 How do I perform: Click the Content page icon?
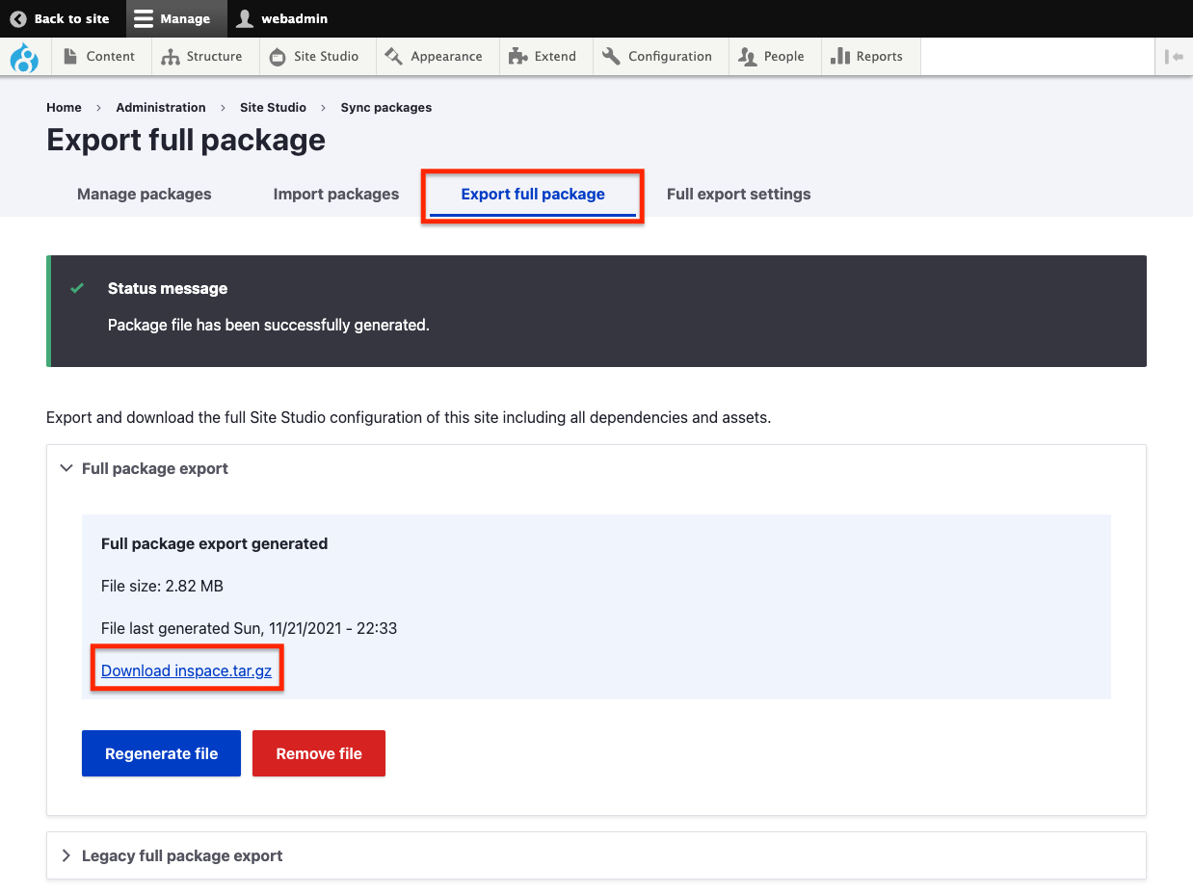click(70, 57)
